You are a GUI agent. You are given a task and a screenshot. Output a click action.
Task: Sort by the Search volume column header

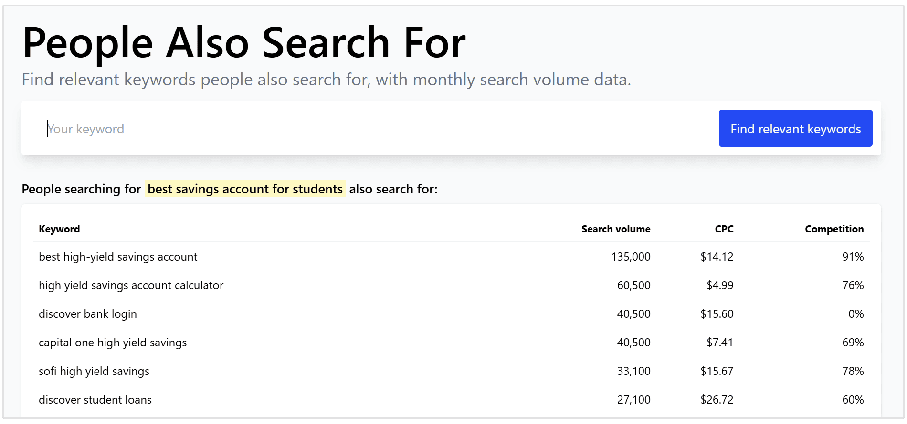coord(615,229)
